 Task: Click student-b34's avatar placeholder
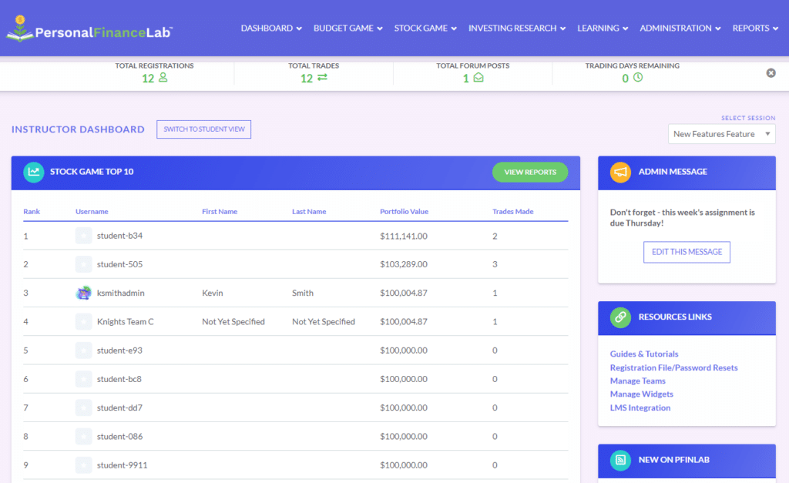[x=83, y=236]
